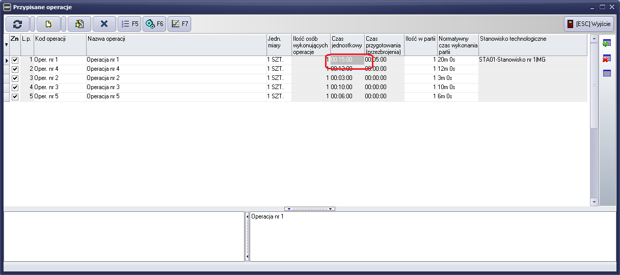Uncheck the checkbox for Oper. nr 1
Image resolution: width=620 pixels, height=275 pixels.
tap(15, 60)
